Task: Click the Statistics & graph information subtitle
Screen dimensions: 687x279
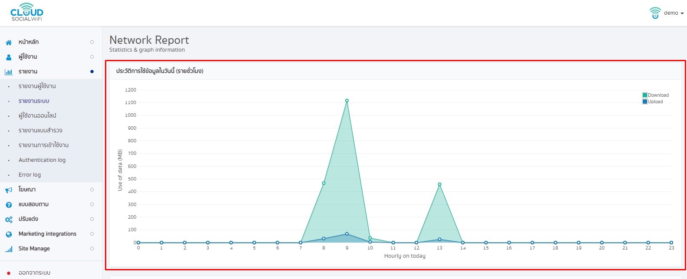Action: pos(147,50)
